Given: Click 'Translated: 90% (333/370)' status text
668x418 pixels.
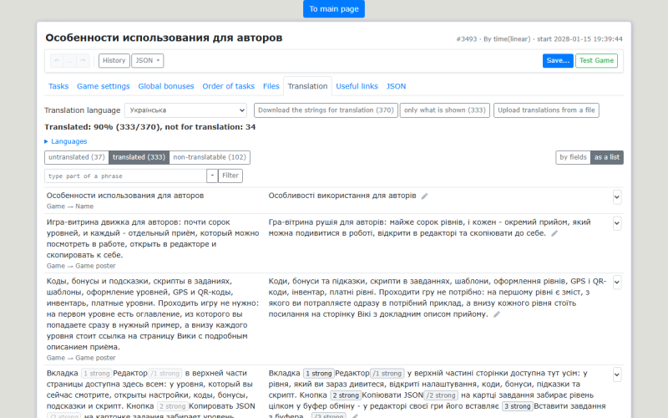Looking at the screenshot, I should click(150, 127).
